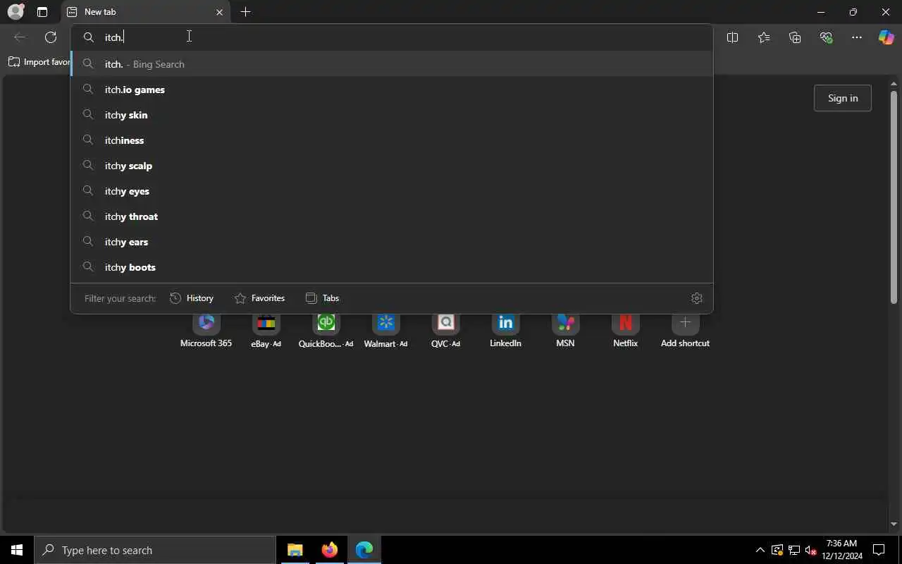Pick the 'itchiness' suggestion
This screenshot has width=902, height=564.
click(392, 140)
